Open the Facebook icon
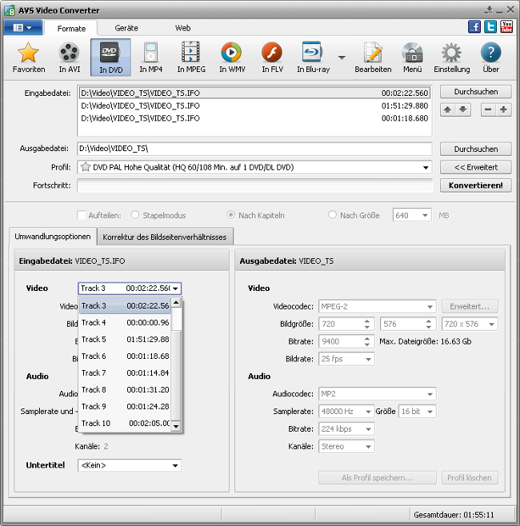 click(474, 27)
